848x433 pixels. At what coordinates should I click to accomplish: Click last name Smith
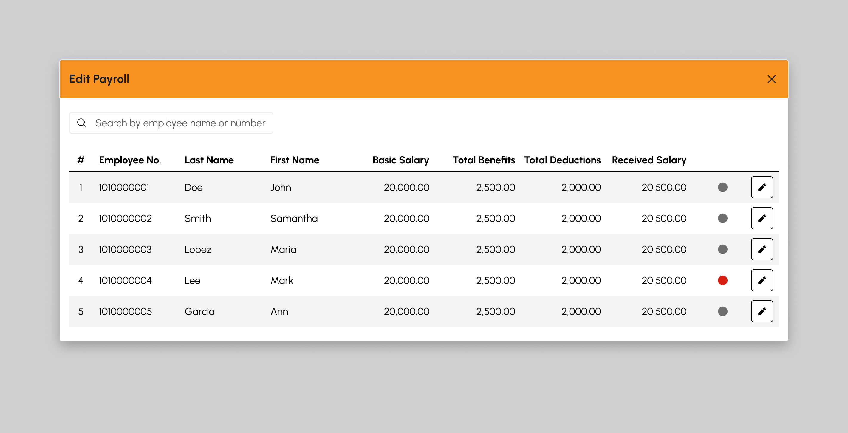(197, 218)
